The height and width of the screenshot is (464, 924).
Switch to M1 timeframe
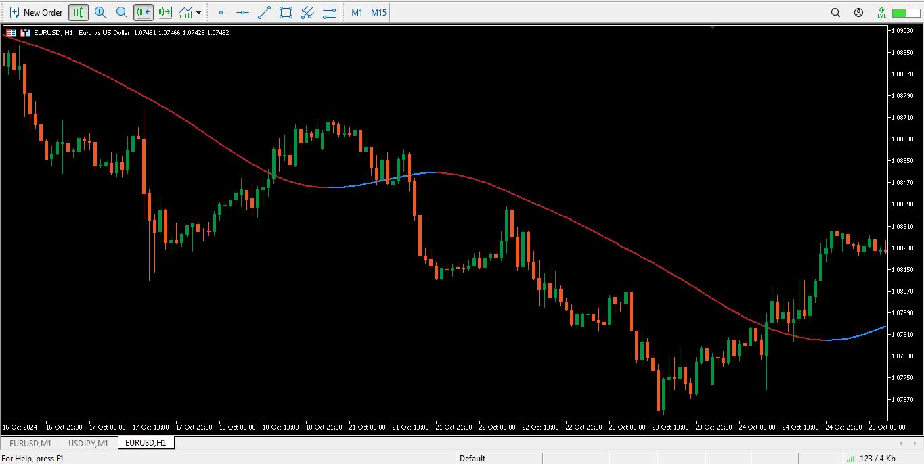357,12
